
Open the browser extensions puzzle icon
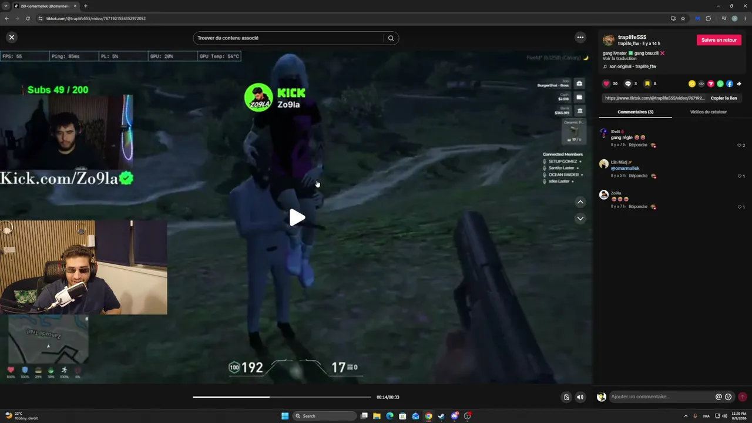point(709,18)
